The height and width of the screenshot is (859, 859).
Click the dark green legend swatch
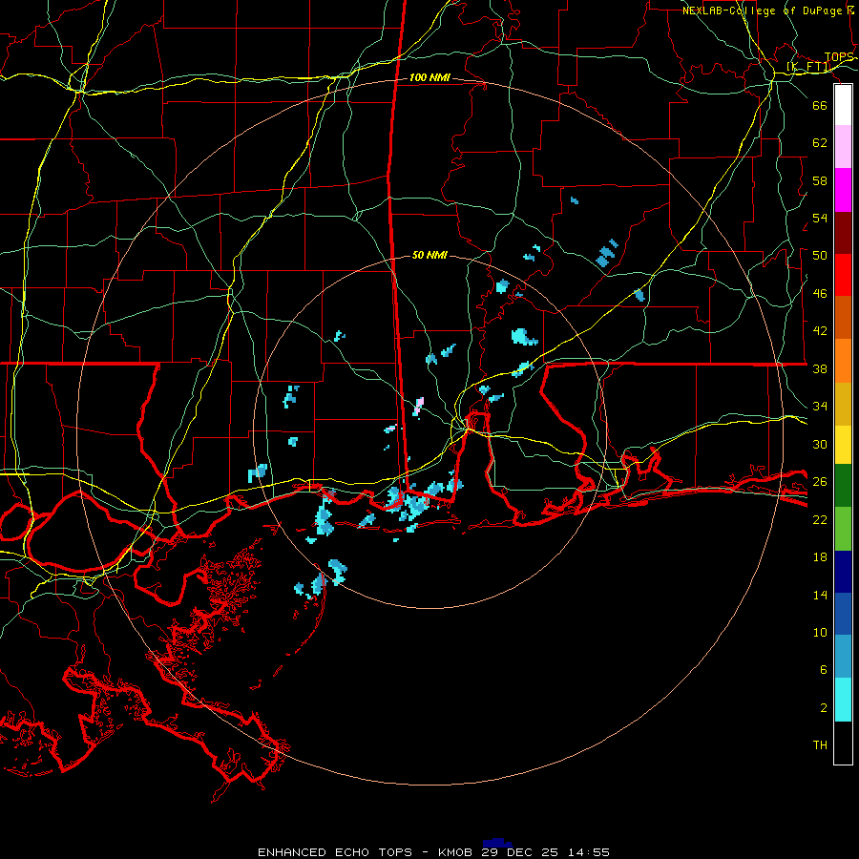point(843,486)
